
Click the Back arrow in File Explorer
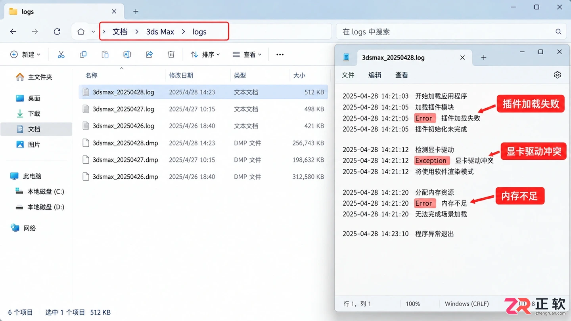click(x=13, y=32)
